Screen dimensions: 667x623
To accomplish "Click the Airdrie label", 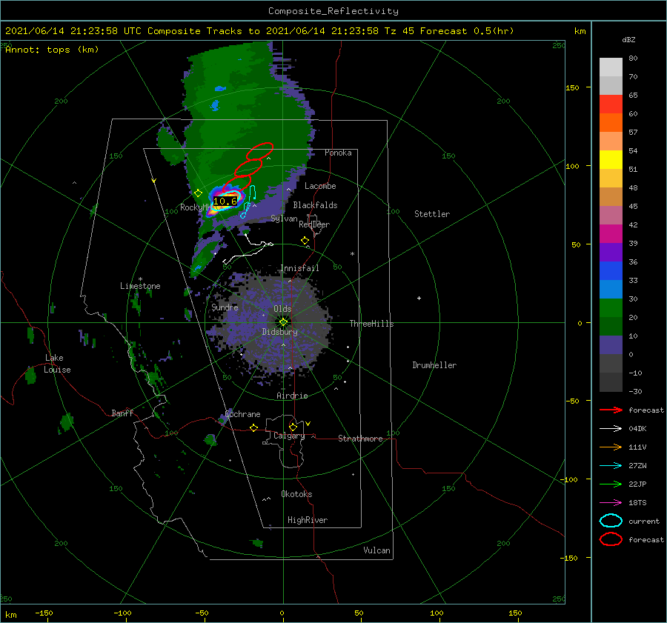I will coord(292,396).
